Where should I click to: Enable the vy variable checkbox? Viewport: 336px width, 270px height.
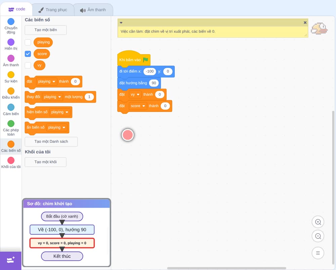28,65
